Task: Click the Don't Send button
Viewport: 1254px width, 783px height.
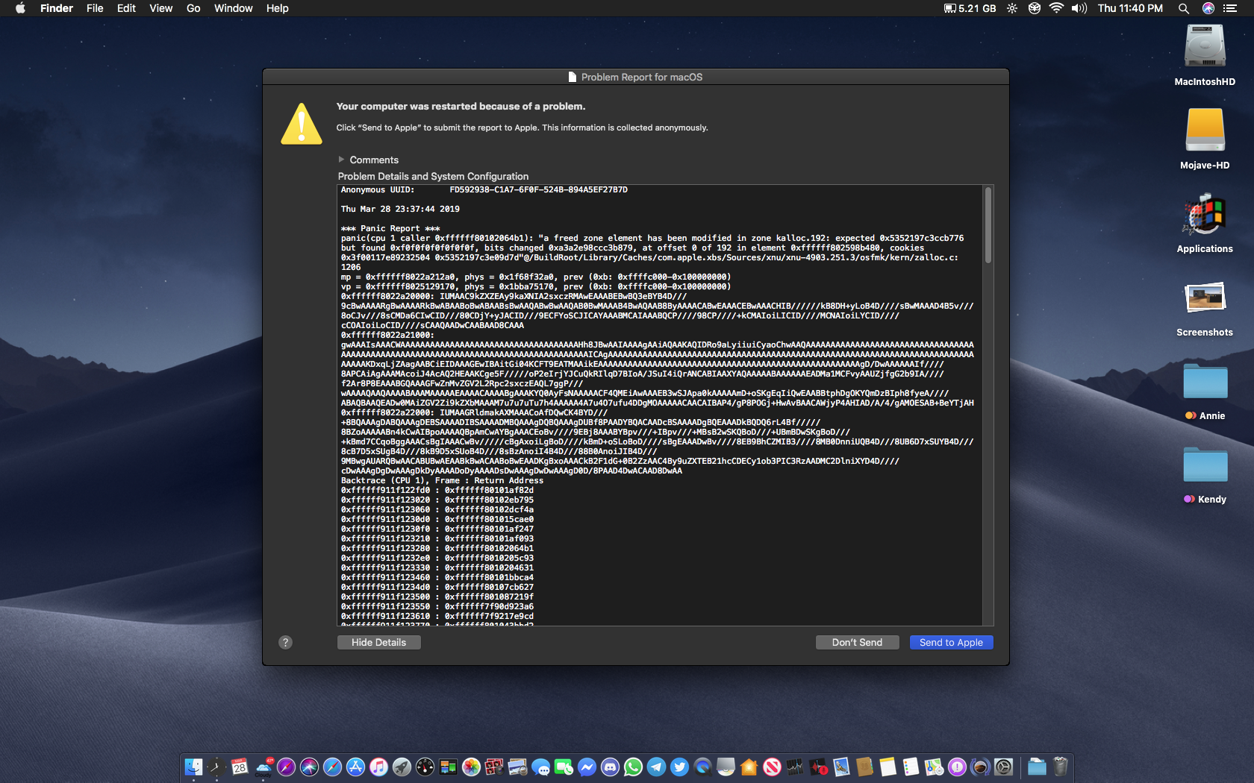Action: pos(857,642)
